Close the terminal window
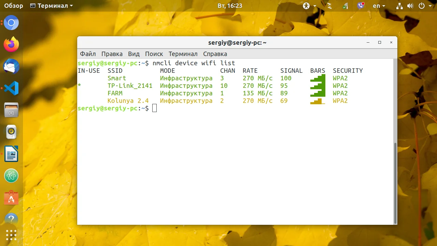The image size is (437, 246). coord(391,43)
